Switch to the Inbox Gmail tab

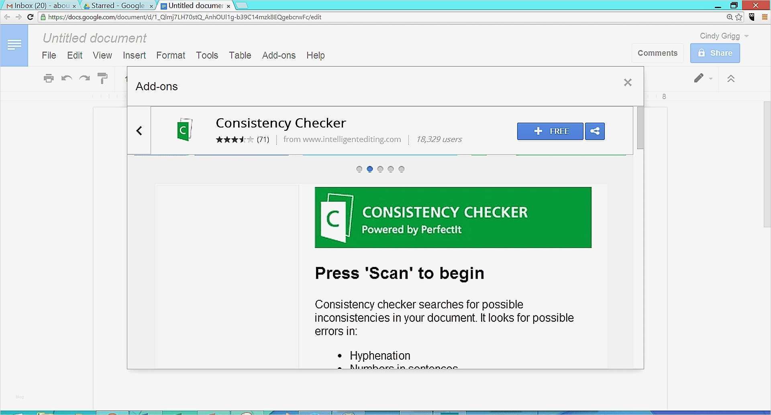pyautogui.click(x=40, y=6)
